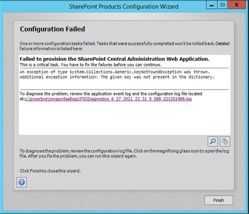Click the One or more configuration tasks failed text
The width and height of the screenshot is (249, 214).
124,46
